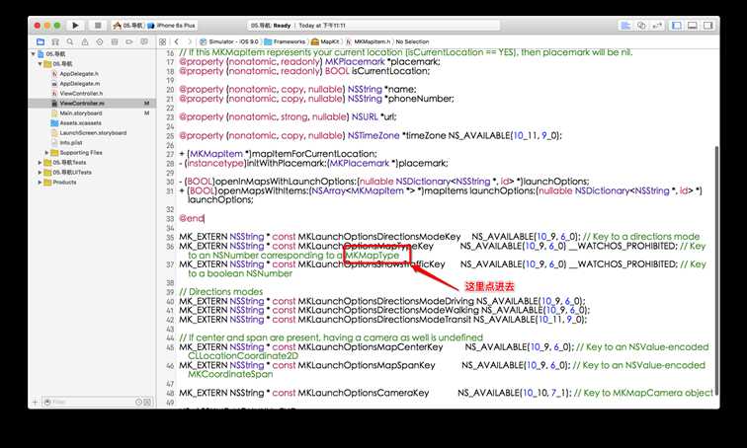The width and height of the screenshot is (747, 448).
Task: Toggle the Navigator pane visibility
Action: coord(677,26)
